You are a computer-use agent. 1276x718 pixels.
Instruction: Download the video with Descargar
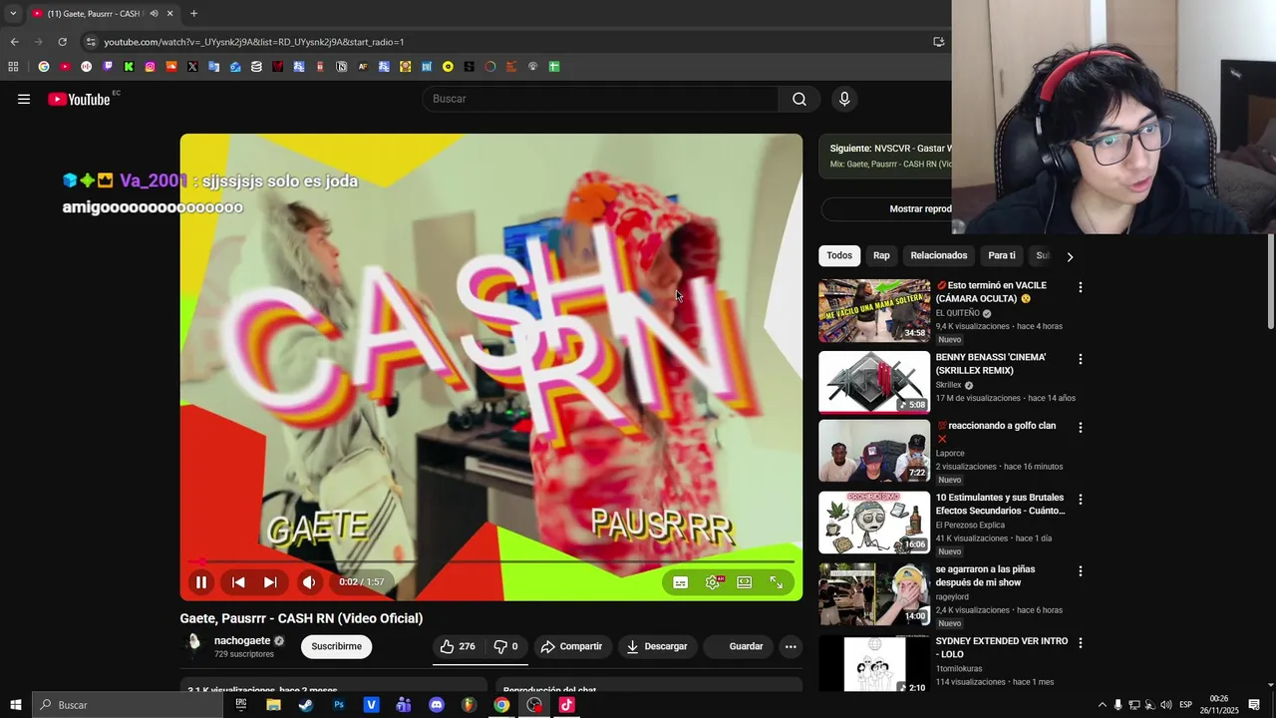[x=656, y=646]
